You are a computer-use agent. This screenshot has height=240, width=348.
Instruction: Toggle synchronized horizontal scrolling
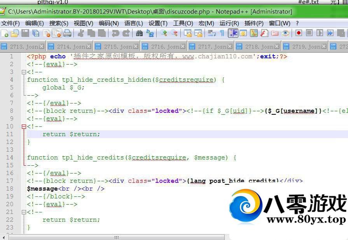click(x=198, y=33)
